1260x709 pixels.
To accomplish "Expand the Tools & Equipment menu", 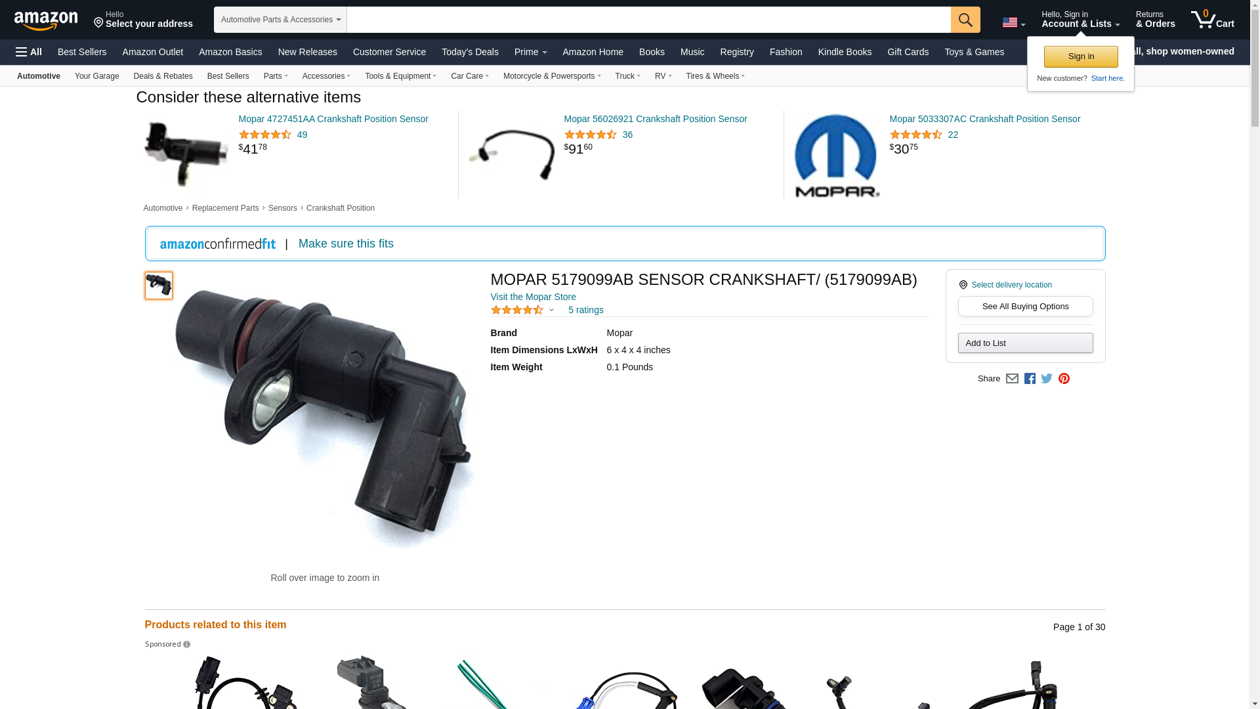I will (400, 76).
